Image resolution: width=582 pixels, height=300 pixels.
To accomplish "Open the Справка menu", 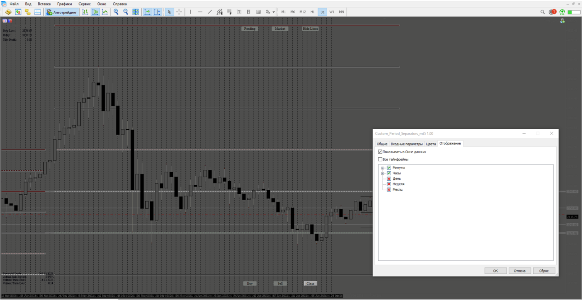I will point(120,4).
